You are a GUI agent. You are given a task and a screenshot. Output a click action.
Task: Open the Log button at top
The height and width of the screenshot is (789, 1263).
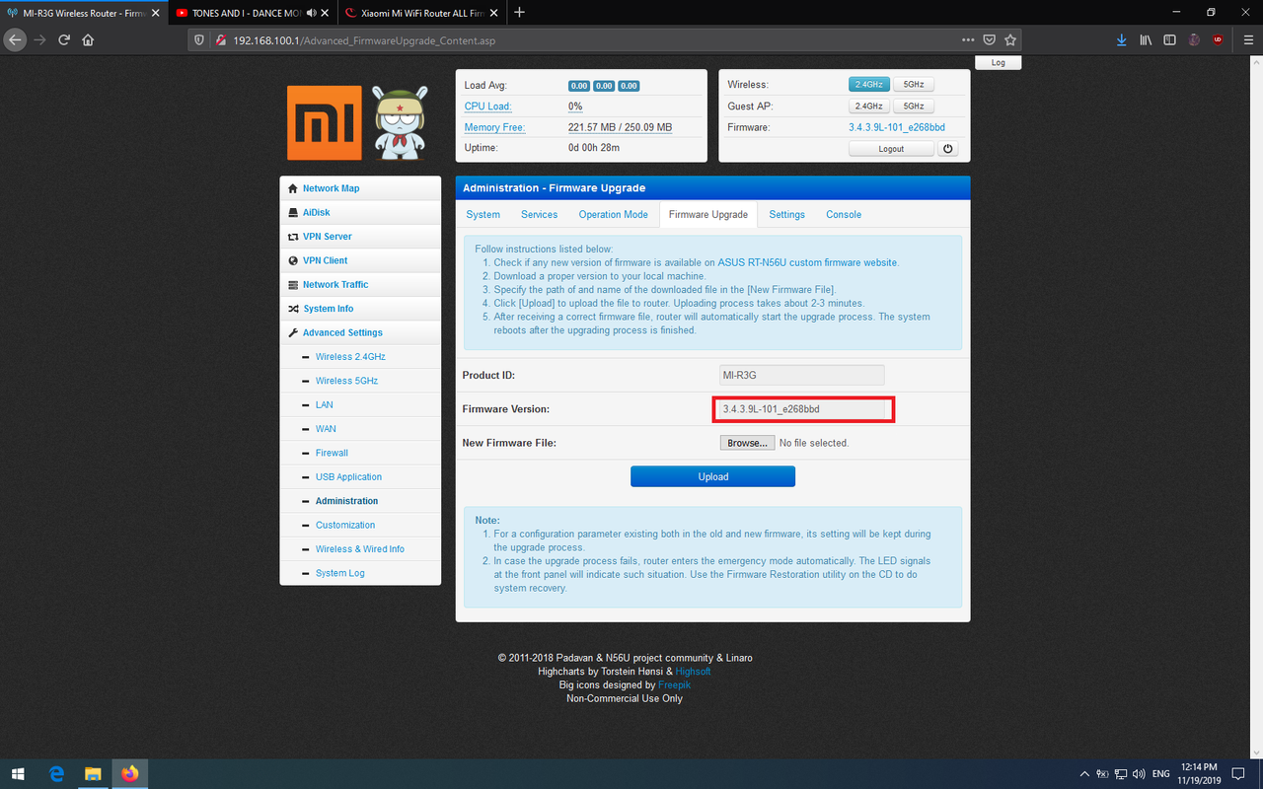(998, 62)
